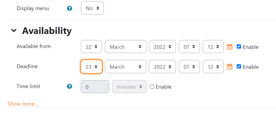
Task: Open the Available from calendar picker icon
Action: (230, 47)
